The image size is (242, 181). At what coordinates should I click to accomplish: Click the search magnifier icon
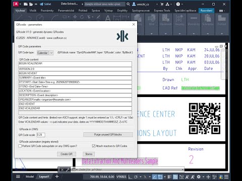[x=128, y=4]
